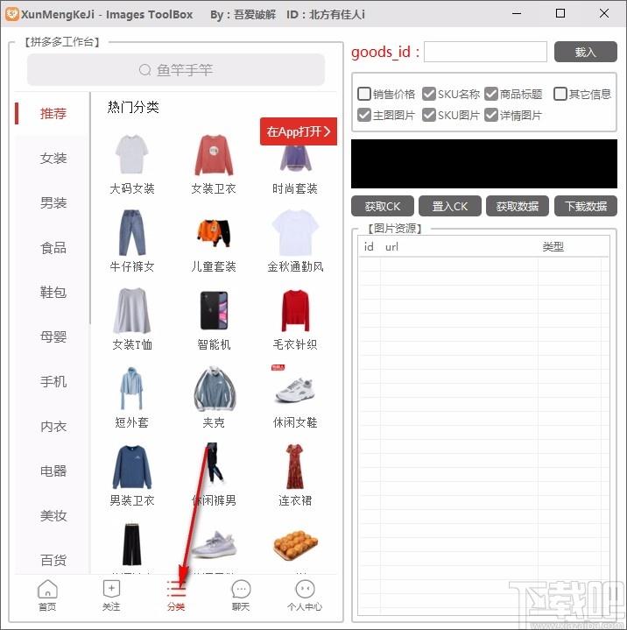Select the 女装T恤 category image
Screen dimensions: 627x630
[131, 310]
